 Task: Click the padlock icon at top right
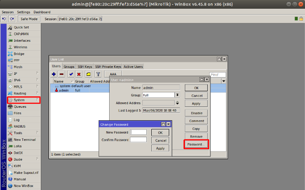coord(301,19)
